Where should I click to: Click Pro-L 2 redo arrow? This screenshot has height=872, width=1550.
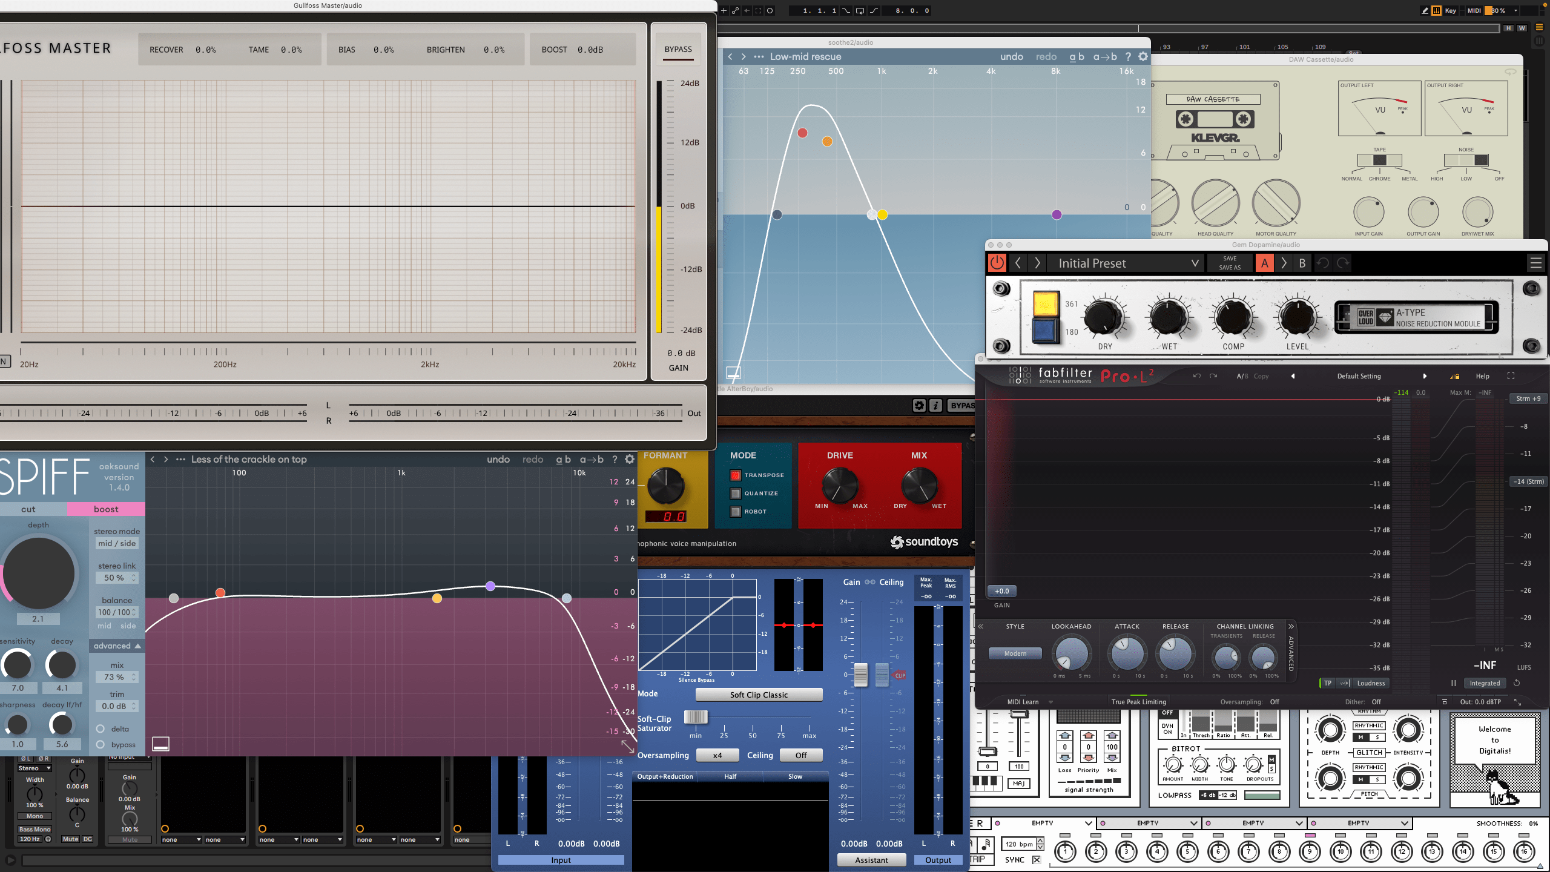[1213, 376]
